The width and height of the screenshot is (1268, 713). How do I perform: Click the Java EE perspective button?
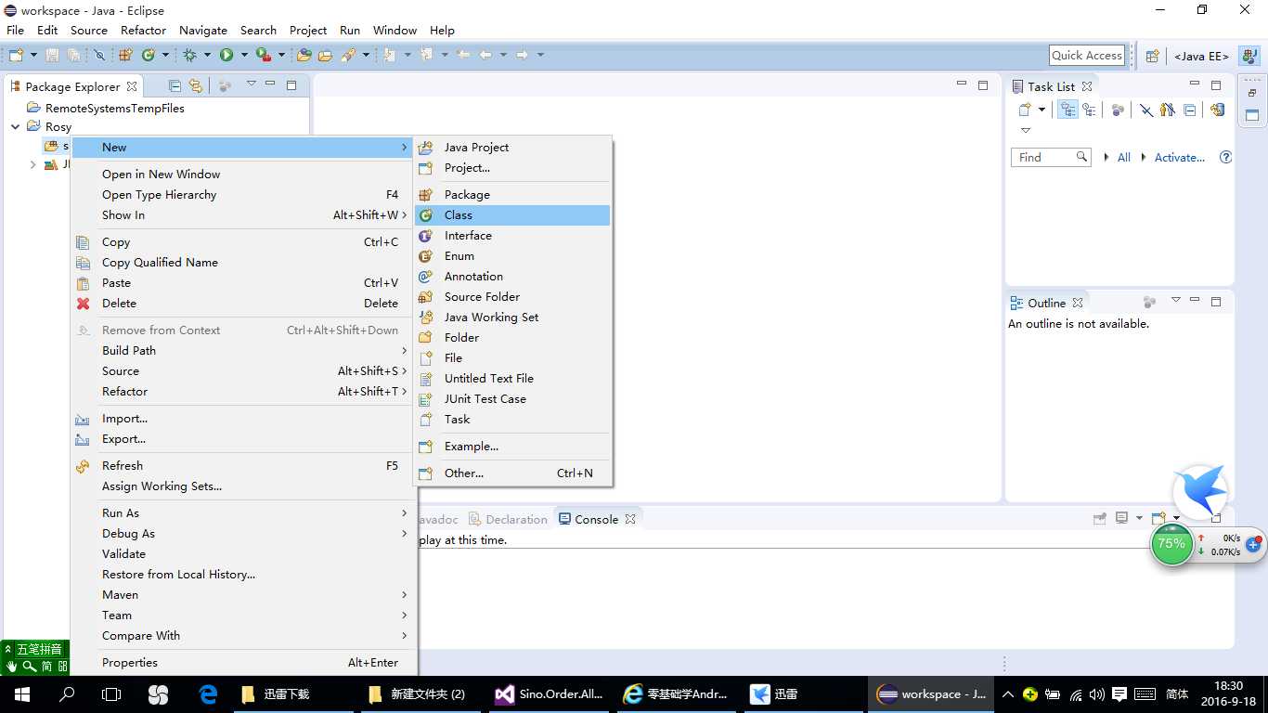pos(1201,56)
